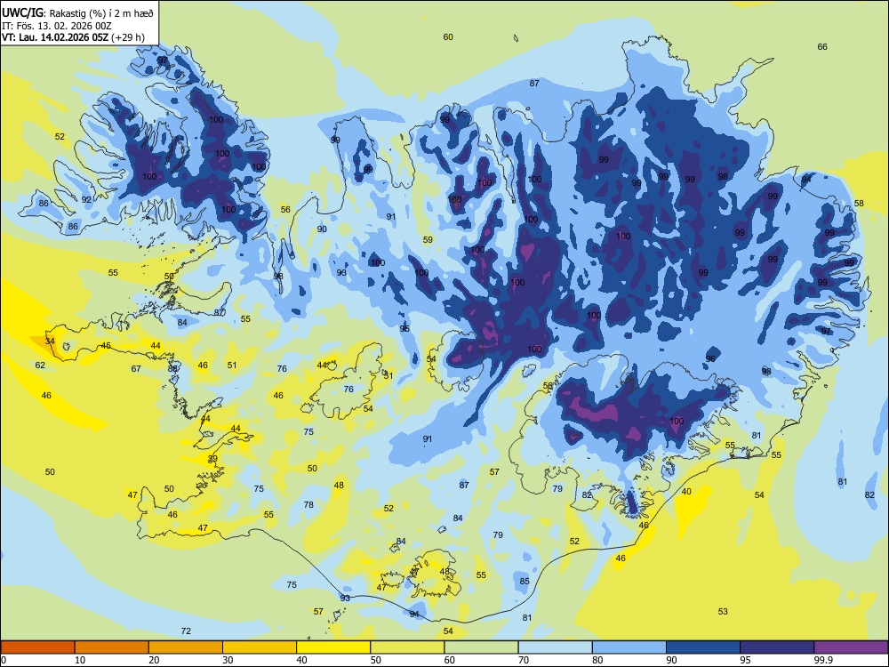
Task: Select the legend scale label '20'
Action: [154, 660]
